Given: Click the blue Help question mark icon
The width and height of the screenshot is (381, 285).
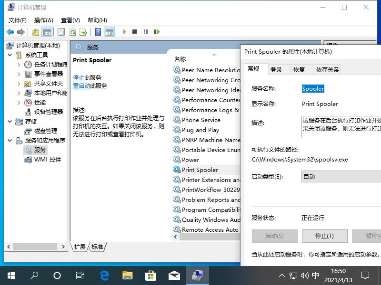Looking at the screenshot, I should pyautogui.click(x=98, y=32).
